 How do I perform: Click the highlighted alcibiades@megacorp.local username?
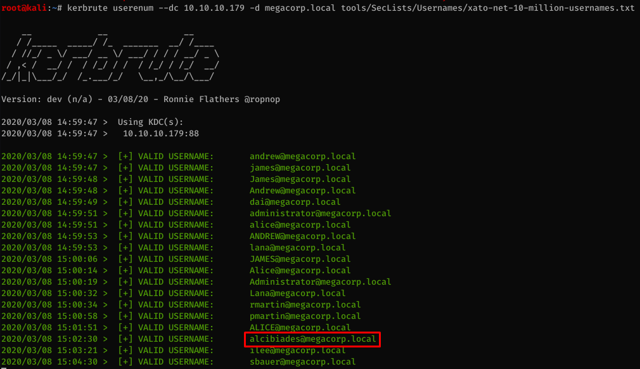coord(312,339)
